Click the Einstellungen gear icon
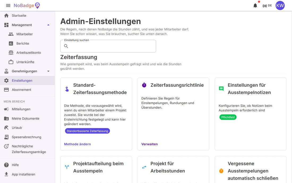This screenshot has width=292, height=183. click(x=6, y=80)
